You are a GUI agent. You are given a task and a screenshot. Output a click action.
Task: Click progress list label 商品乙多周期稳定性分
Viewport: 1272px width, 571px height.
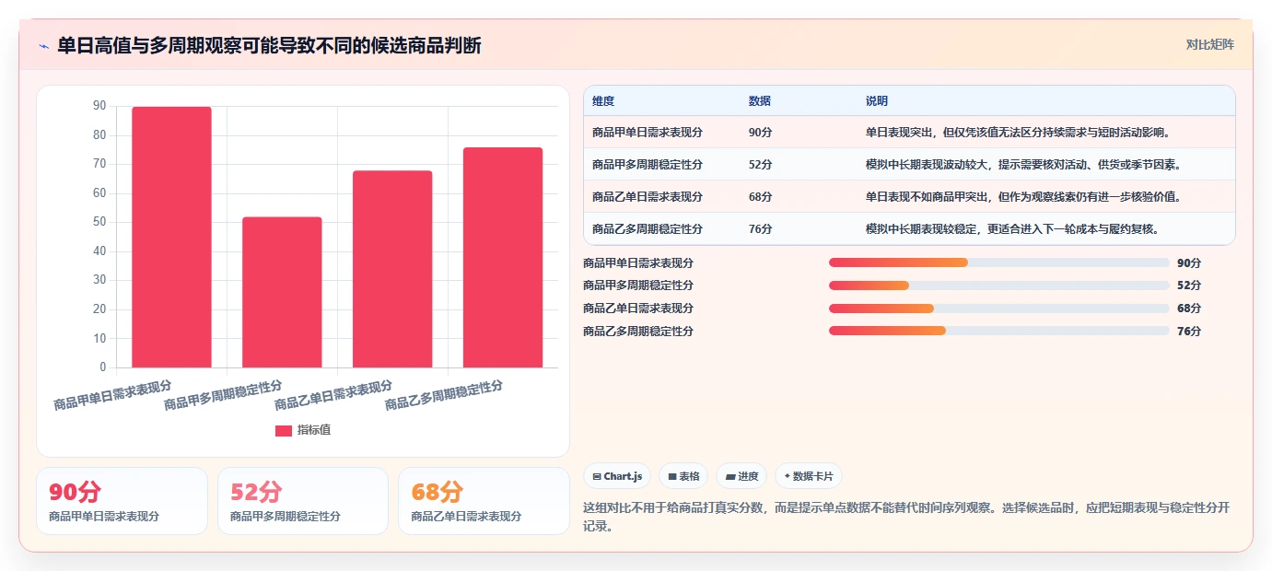click(x=638, y=331)
